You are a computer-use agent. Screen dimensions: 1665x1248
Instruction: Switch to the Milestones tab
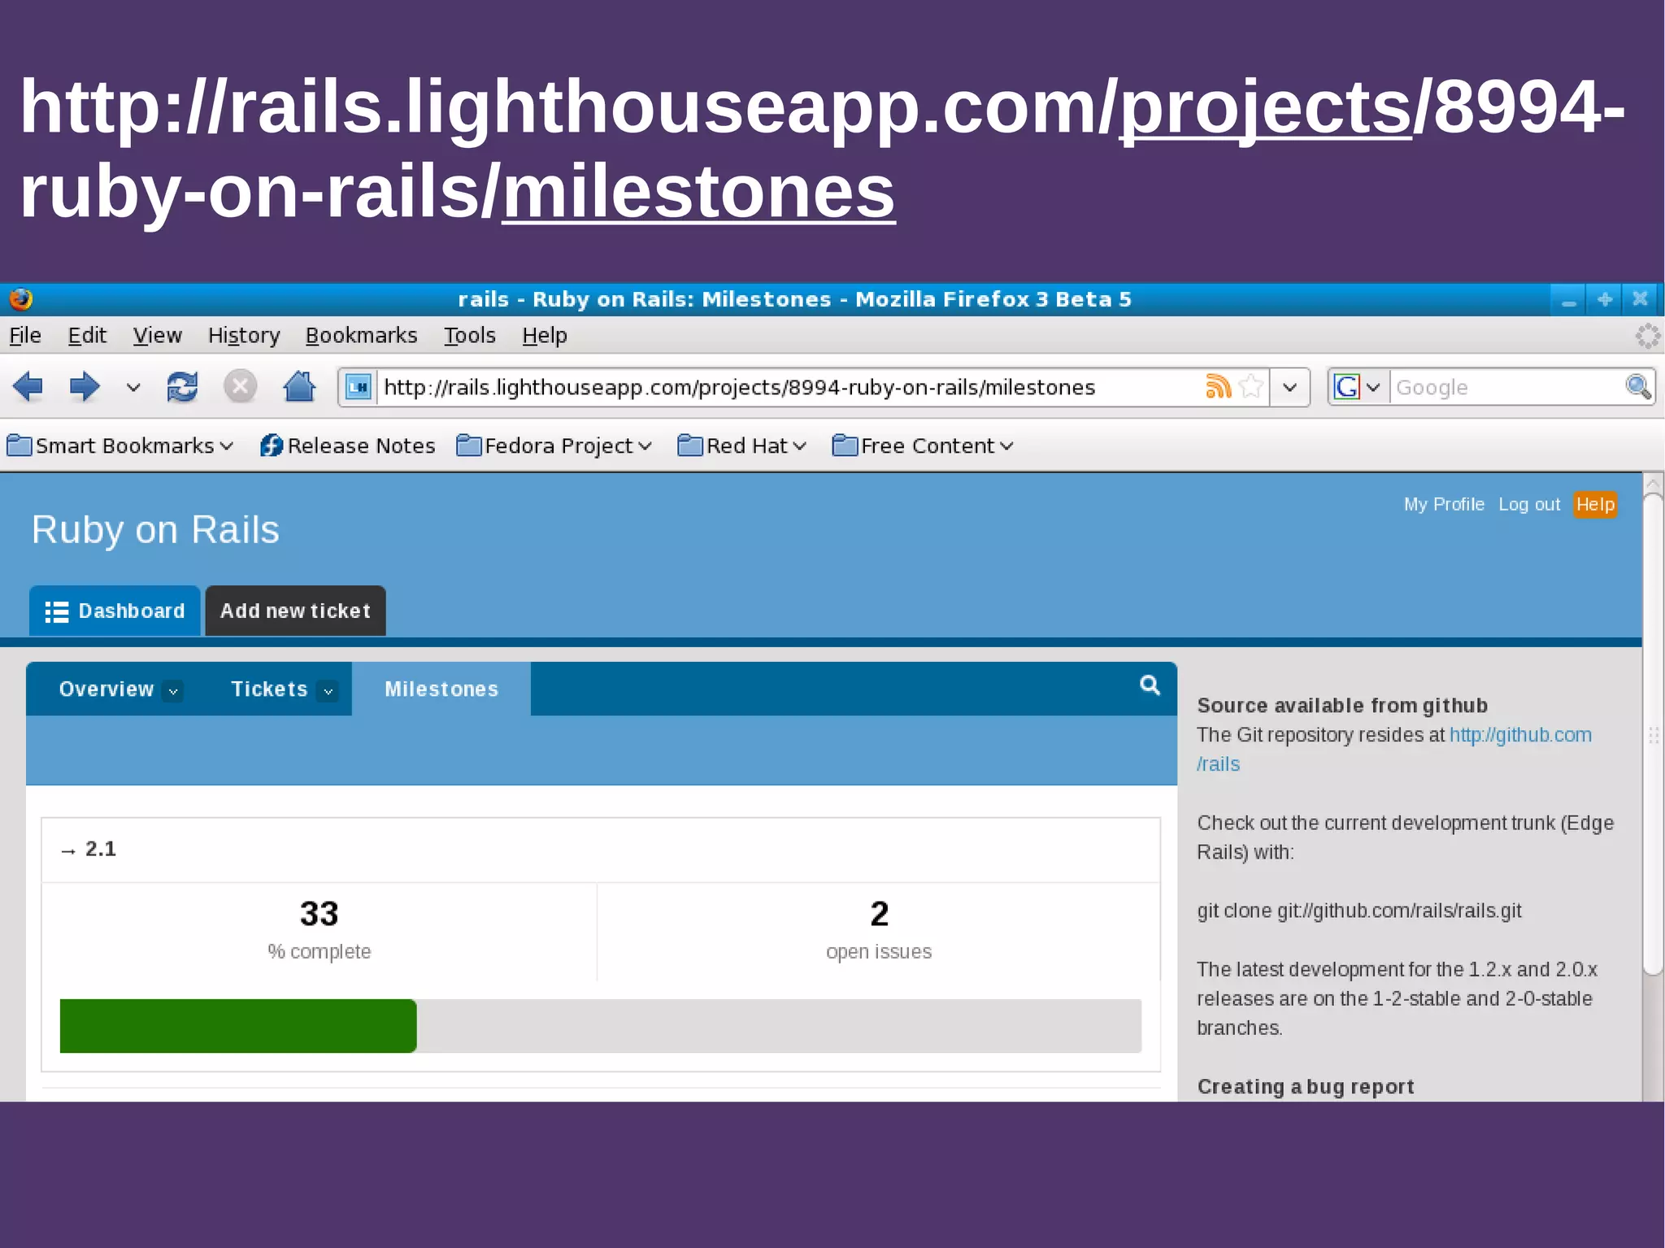[x=441, y=689]
